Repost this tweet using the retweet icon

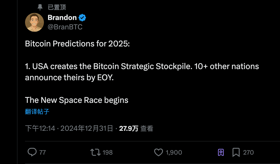(95, 152)
